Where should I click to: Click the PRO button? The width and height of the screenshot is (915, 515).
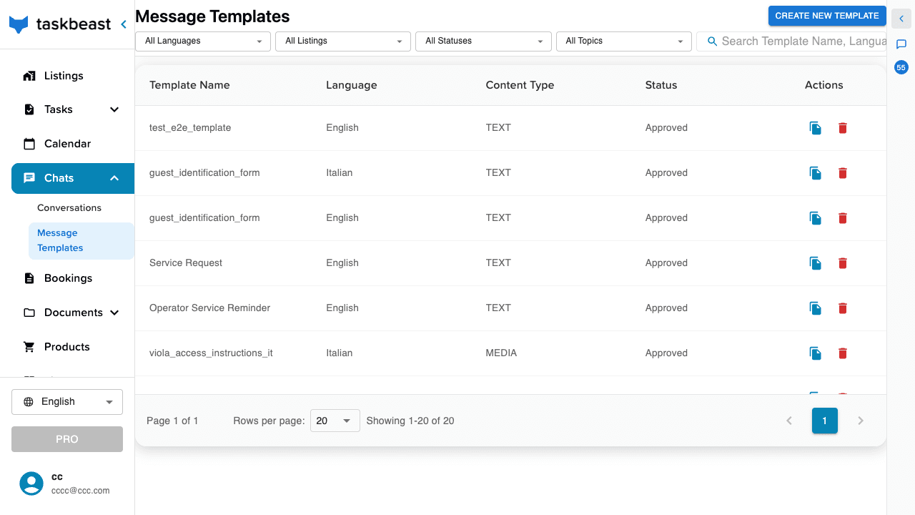(x=67, y=439)
